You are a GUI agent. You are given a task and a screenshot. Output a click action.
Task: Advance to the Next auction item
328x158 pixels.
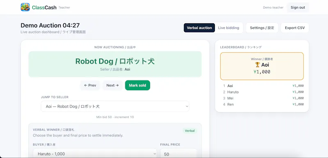[x=112, y=85]
